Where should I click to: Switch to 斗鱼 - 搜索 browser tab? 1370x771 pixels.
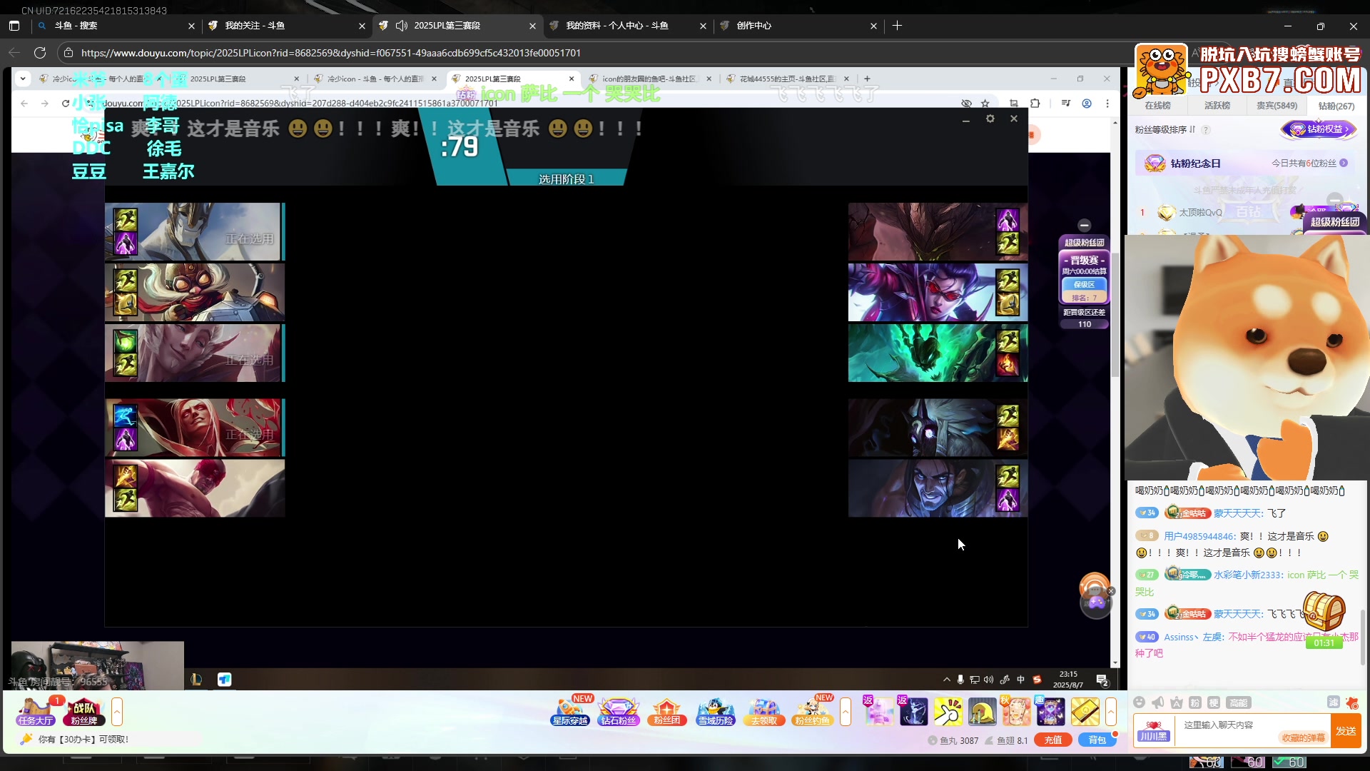(x=115, y=26)
